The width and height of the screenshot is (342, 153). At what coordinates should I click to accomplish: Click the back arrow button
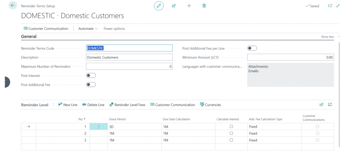tap(13, 6)
